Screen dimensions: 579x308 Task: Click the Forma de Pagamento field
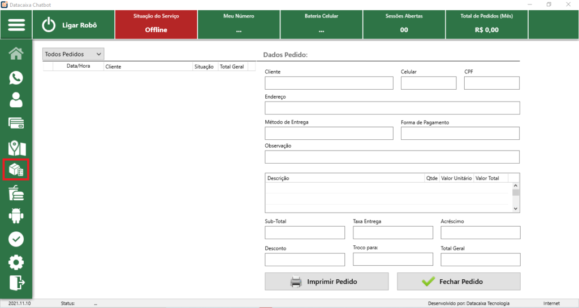[460, 133]
